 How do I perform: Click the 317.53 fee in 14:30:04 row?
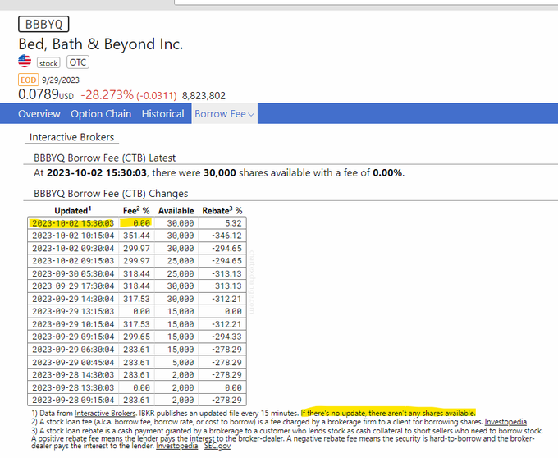pyautogui.click(x=136, y=299)
